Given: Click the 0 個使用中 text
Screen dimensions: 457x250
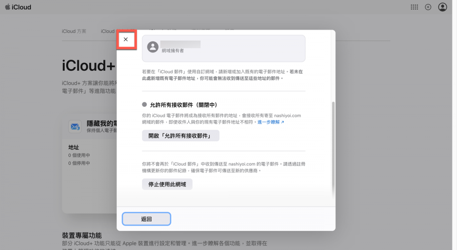Looking at the screenshot, I should tap(79, 155).
